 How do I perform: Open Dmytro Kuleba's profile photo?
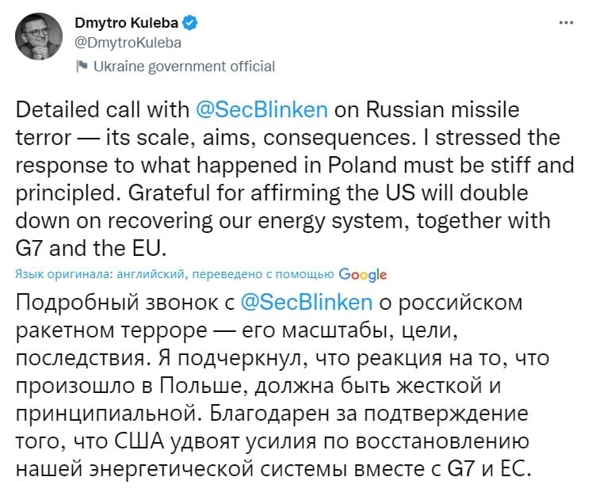(x=39, y=36)
